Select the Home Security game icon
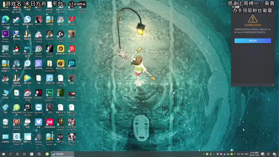 (x=50, y=48)
